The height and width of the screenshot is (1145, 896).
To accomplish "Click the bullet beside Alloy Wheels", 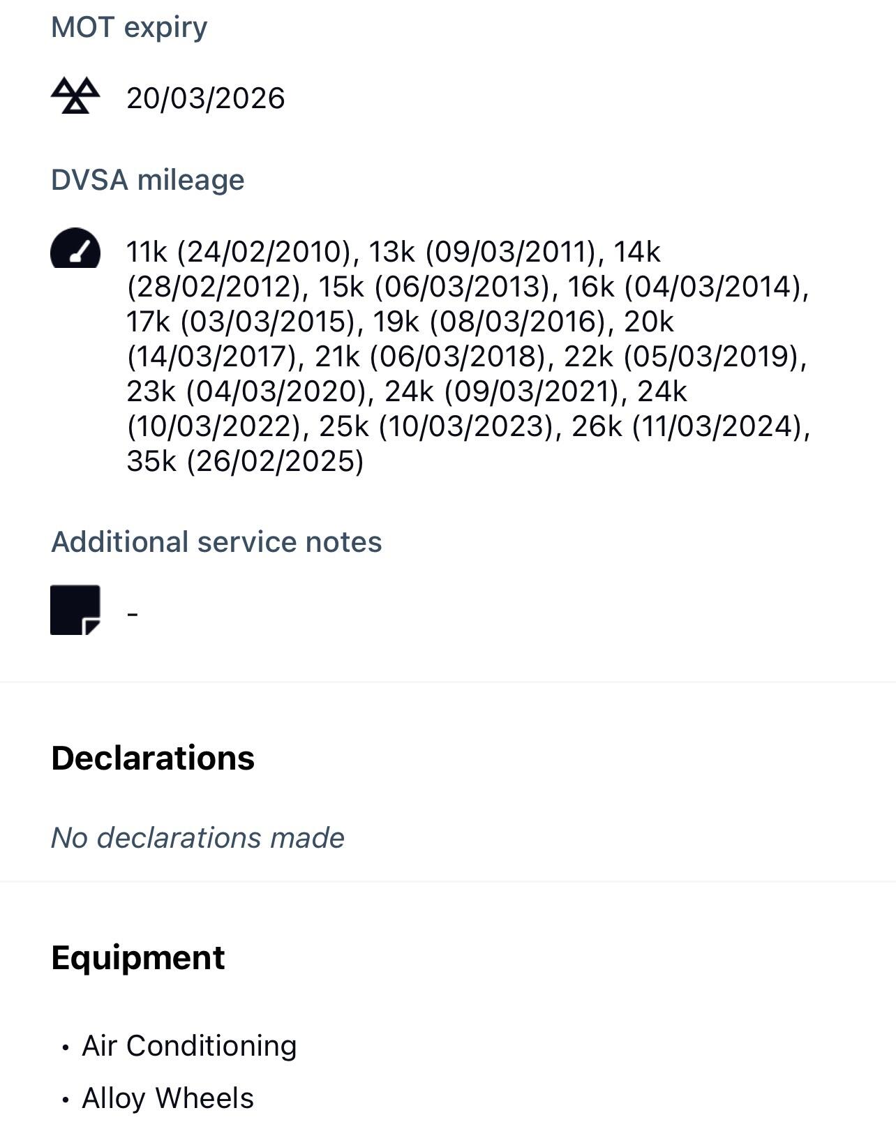I will (66, 1100).
